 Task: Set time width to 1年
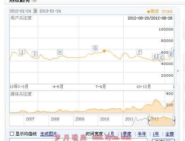[156, 134]
